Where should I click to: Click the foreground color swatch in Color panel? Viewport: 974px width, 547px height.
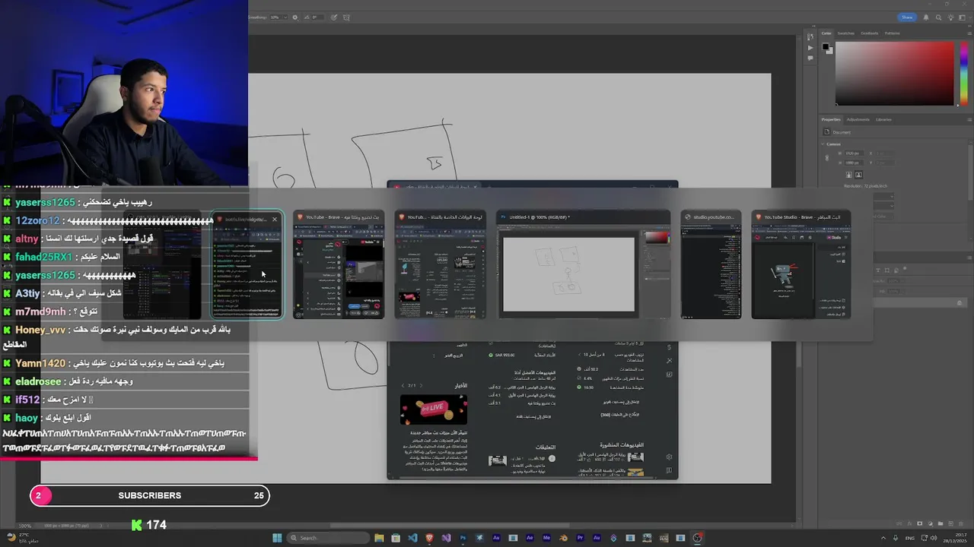825,46
